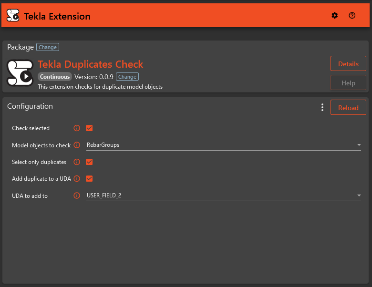Click the help question mark icon

pyautogui.click(x=352, y=16)
